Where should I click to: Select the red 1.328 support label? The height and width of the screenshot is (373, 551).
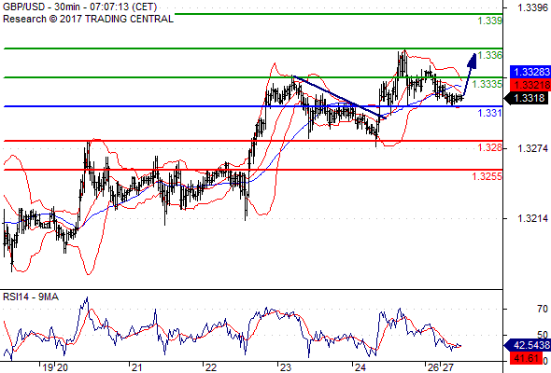tap(490, 147)
